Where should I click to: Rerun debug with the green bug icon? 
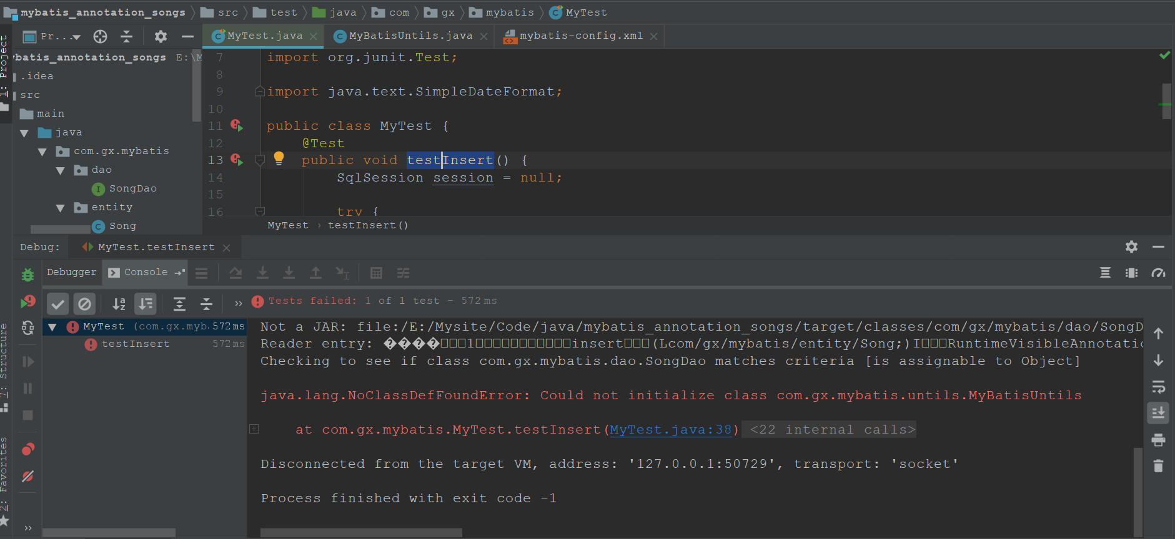pos(27,274)
